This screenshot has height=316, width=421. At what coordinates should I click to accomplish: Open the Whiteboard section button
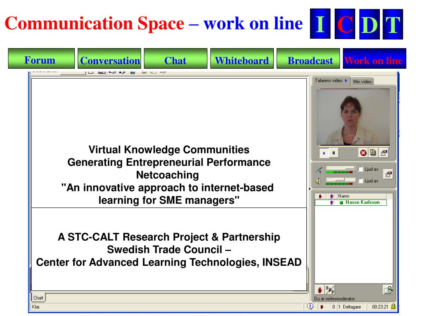[x=242, y=58]
